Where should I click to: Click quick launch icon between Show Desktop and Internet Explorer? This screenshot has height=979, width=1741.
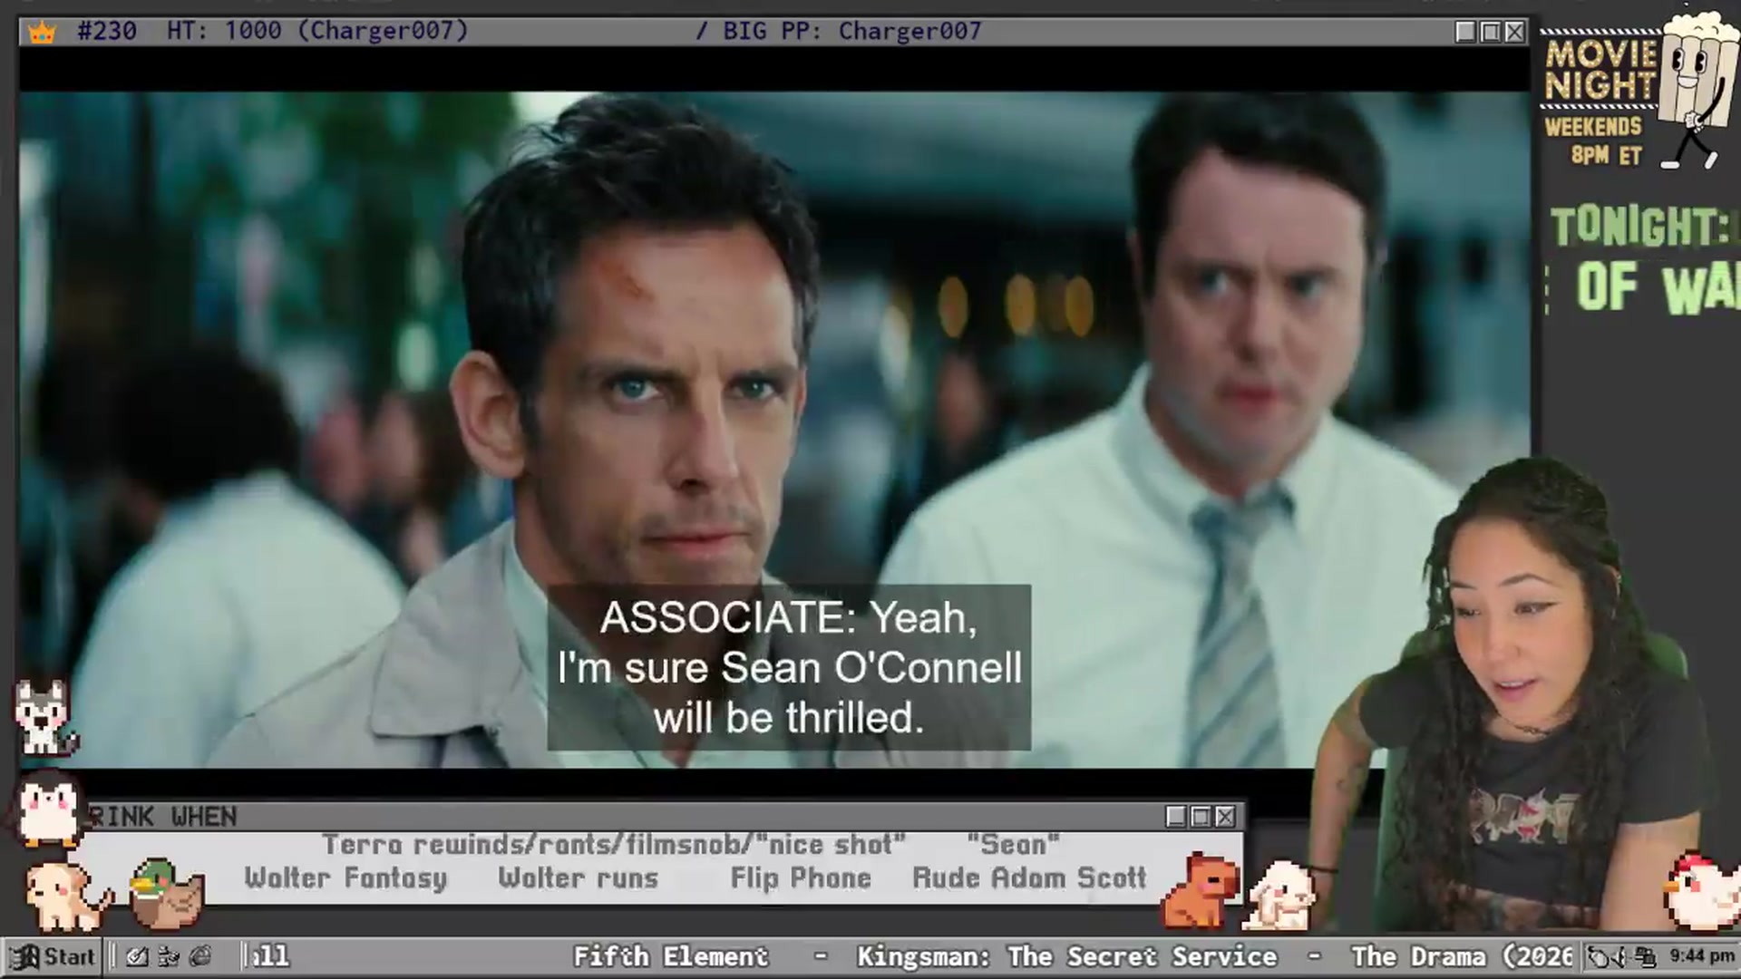pos(169,956)
